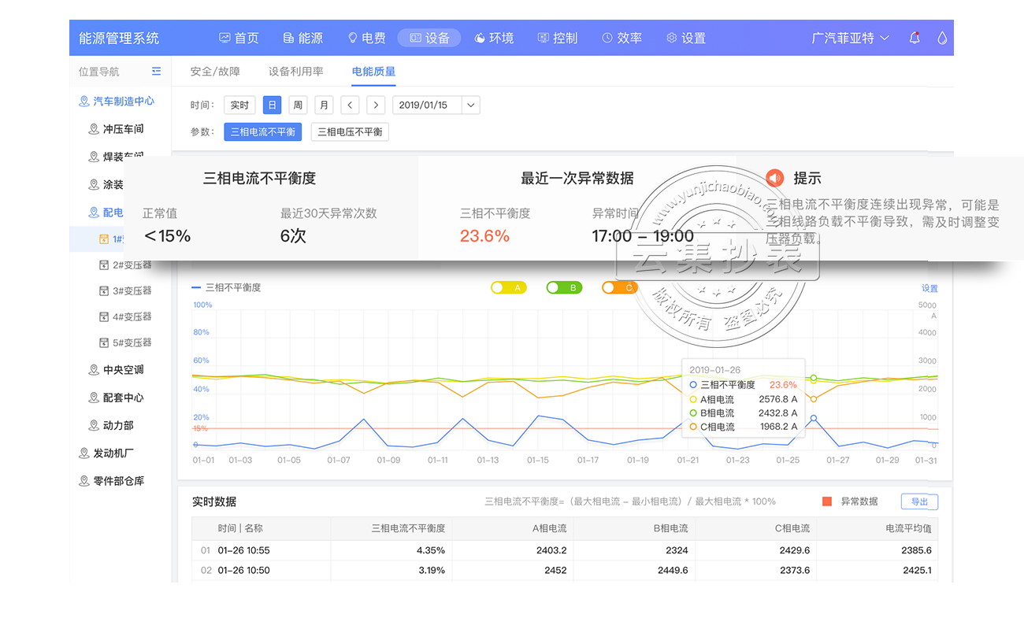Expand the 广汽菲亚特 company dropdown
The image size is (1024, 629).
pos(850,38)
